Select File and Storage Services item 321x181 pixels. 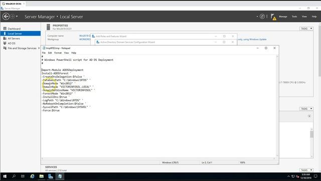pos(22,48)
